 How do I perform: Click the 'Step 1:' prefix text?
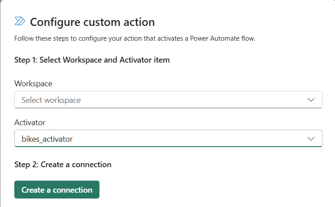click(26, 59)
